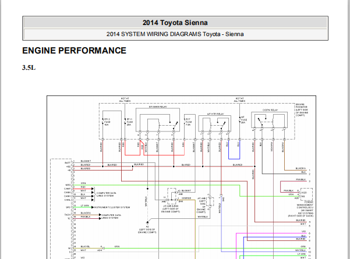Click the J/C A40 & B44 connector

[171, 193]
